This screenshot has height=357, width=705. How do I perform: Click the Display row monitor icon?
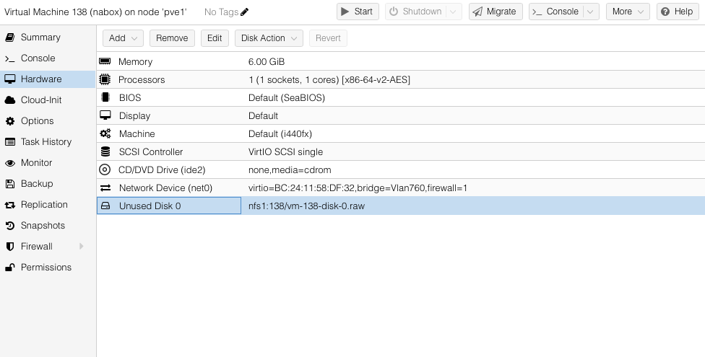point(105,115)
